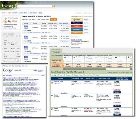Click the orange Bing search magnifier icon

(53, 6)
